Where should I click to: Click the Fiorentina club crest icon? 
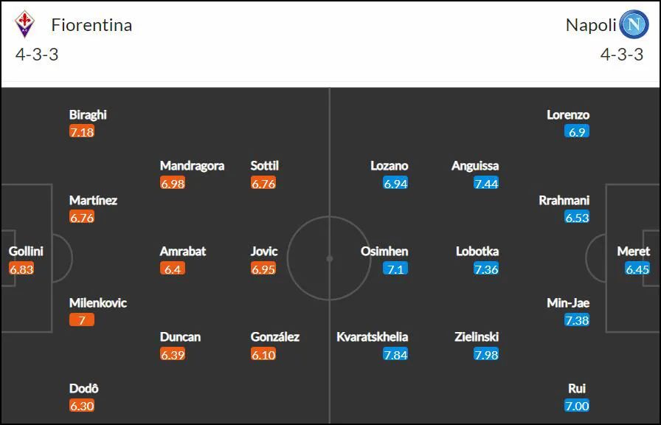pos(24,25)
